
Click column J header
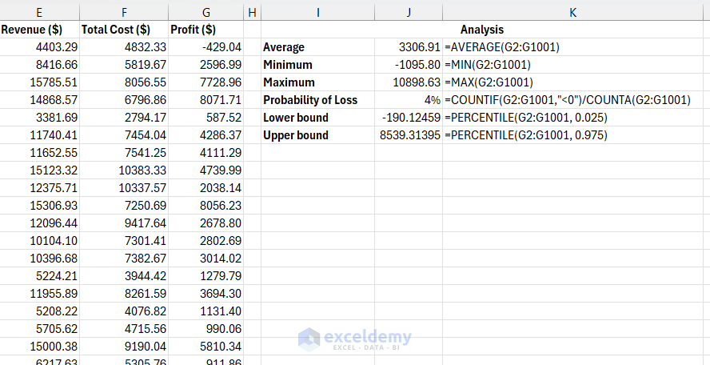[x=409, y=12]
